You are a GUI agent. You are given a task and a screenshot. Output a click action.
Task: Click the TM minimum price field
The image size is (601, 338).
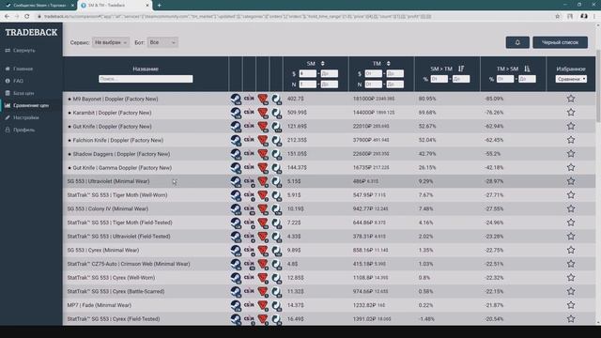pos(373,73)
